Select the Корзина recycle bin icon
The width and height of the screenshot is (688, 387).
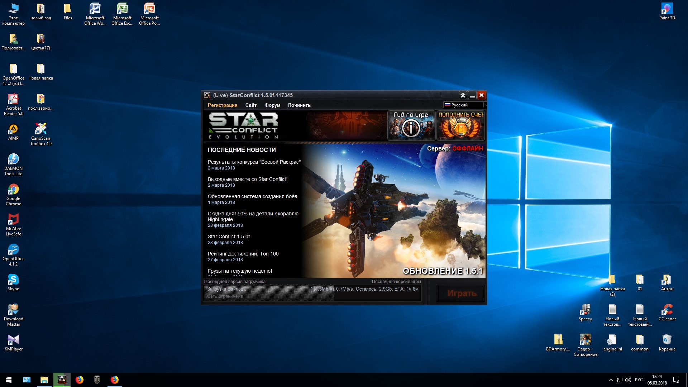click(667, 343)
